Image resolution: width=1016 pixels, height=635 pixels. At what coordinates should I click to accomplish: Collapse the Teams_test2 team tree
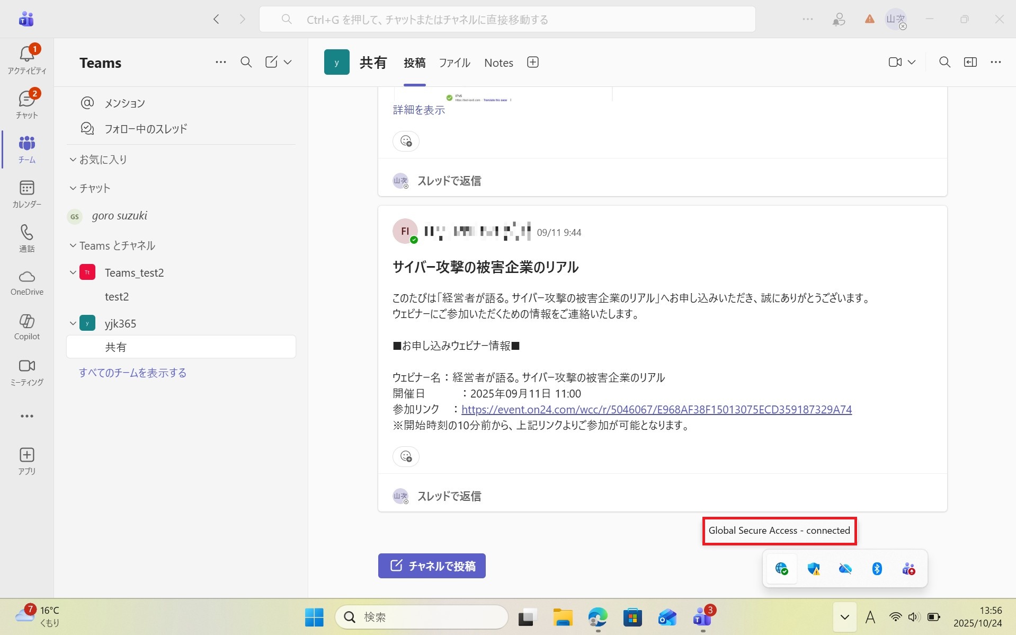tap(73, 272)
